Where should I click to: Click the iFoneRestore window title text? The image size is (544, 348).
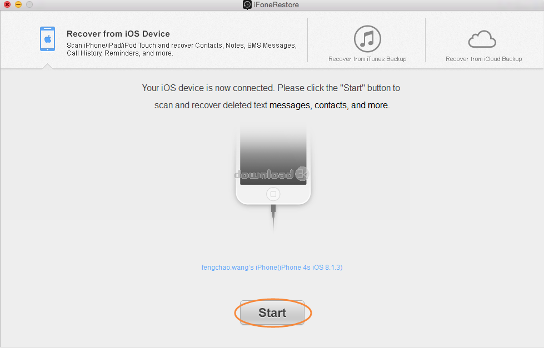tap(276, 5)
